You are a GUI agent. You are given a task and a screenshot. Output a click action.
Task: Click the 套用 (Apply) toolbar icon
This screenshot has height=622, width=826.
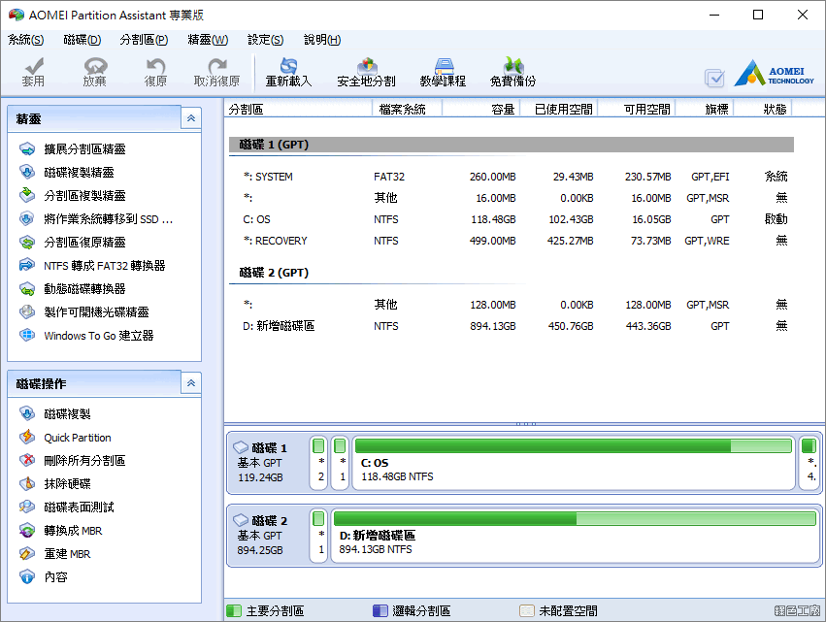pos(33,72)
